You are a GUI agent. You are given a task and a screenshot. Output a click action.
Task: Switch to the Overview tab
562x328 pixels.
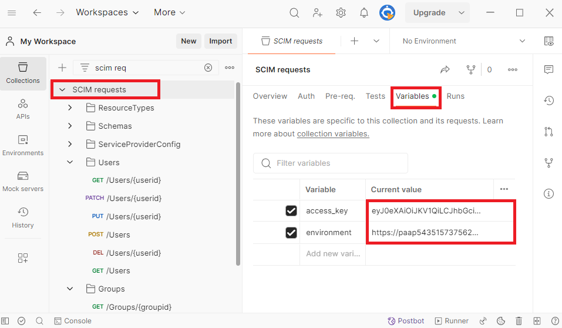pos(270,96)
